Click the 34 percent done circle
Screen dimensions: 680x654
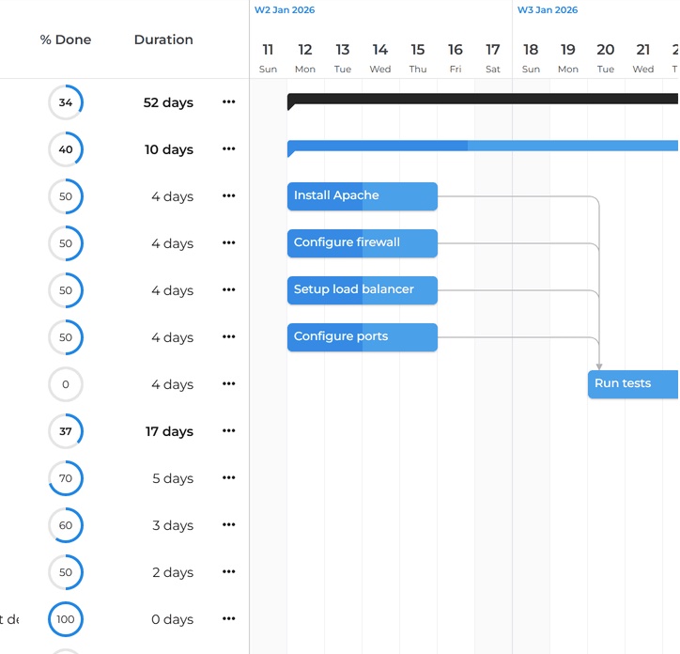pos(66,102)
